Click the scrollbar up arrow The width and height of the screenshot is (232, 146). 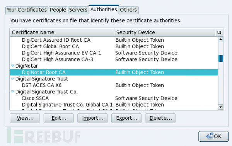click(221, 39)
